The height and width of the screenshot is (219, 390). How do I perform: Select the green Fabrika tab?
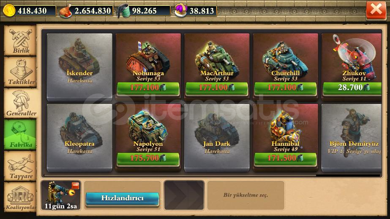pyautogui.click(x=20, y=134)
